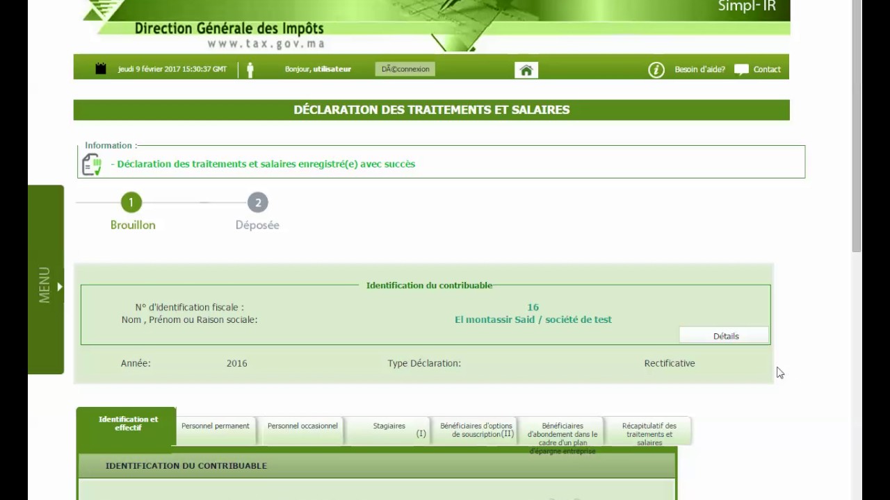Click the Brouillon step label
The width and height of the screenshot is (890, 500).
pyautogui.click(x=133, y=225)
